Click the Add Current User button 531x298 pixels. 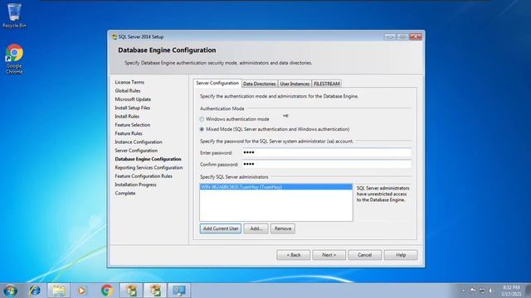click(221, 228)
